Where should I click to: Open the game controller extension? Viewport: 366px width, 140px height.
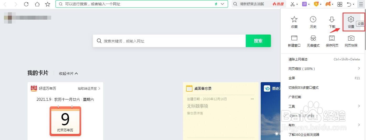click(328, 4)
